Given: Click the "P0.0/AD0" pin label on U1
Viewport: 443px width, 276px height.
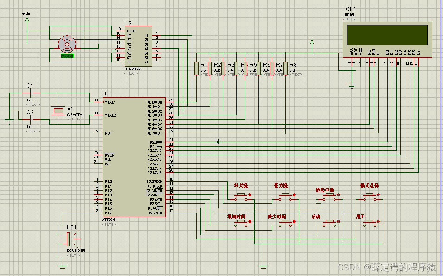Looking at the screenshot, I should tap(155, 102).
